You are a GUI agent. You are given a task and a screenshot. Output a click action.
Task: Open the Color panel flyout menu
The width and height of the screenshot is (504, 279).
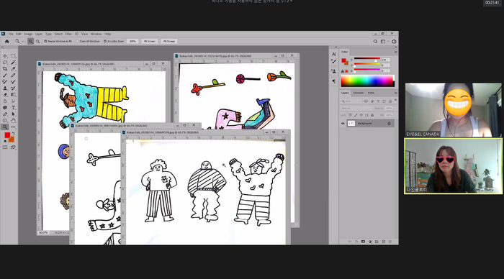(396, 52)
